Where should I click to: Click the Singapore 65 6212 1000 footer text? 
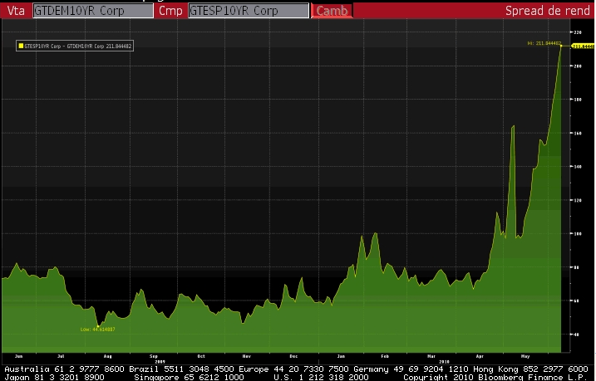[x=189, y=377]
